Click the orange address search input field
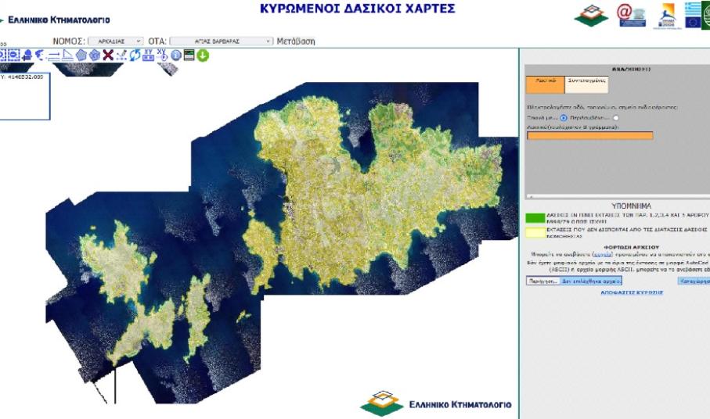 [589, 135]
